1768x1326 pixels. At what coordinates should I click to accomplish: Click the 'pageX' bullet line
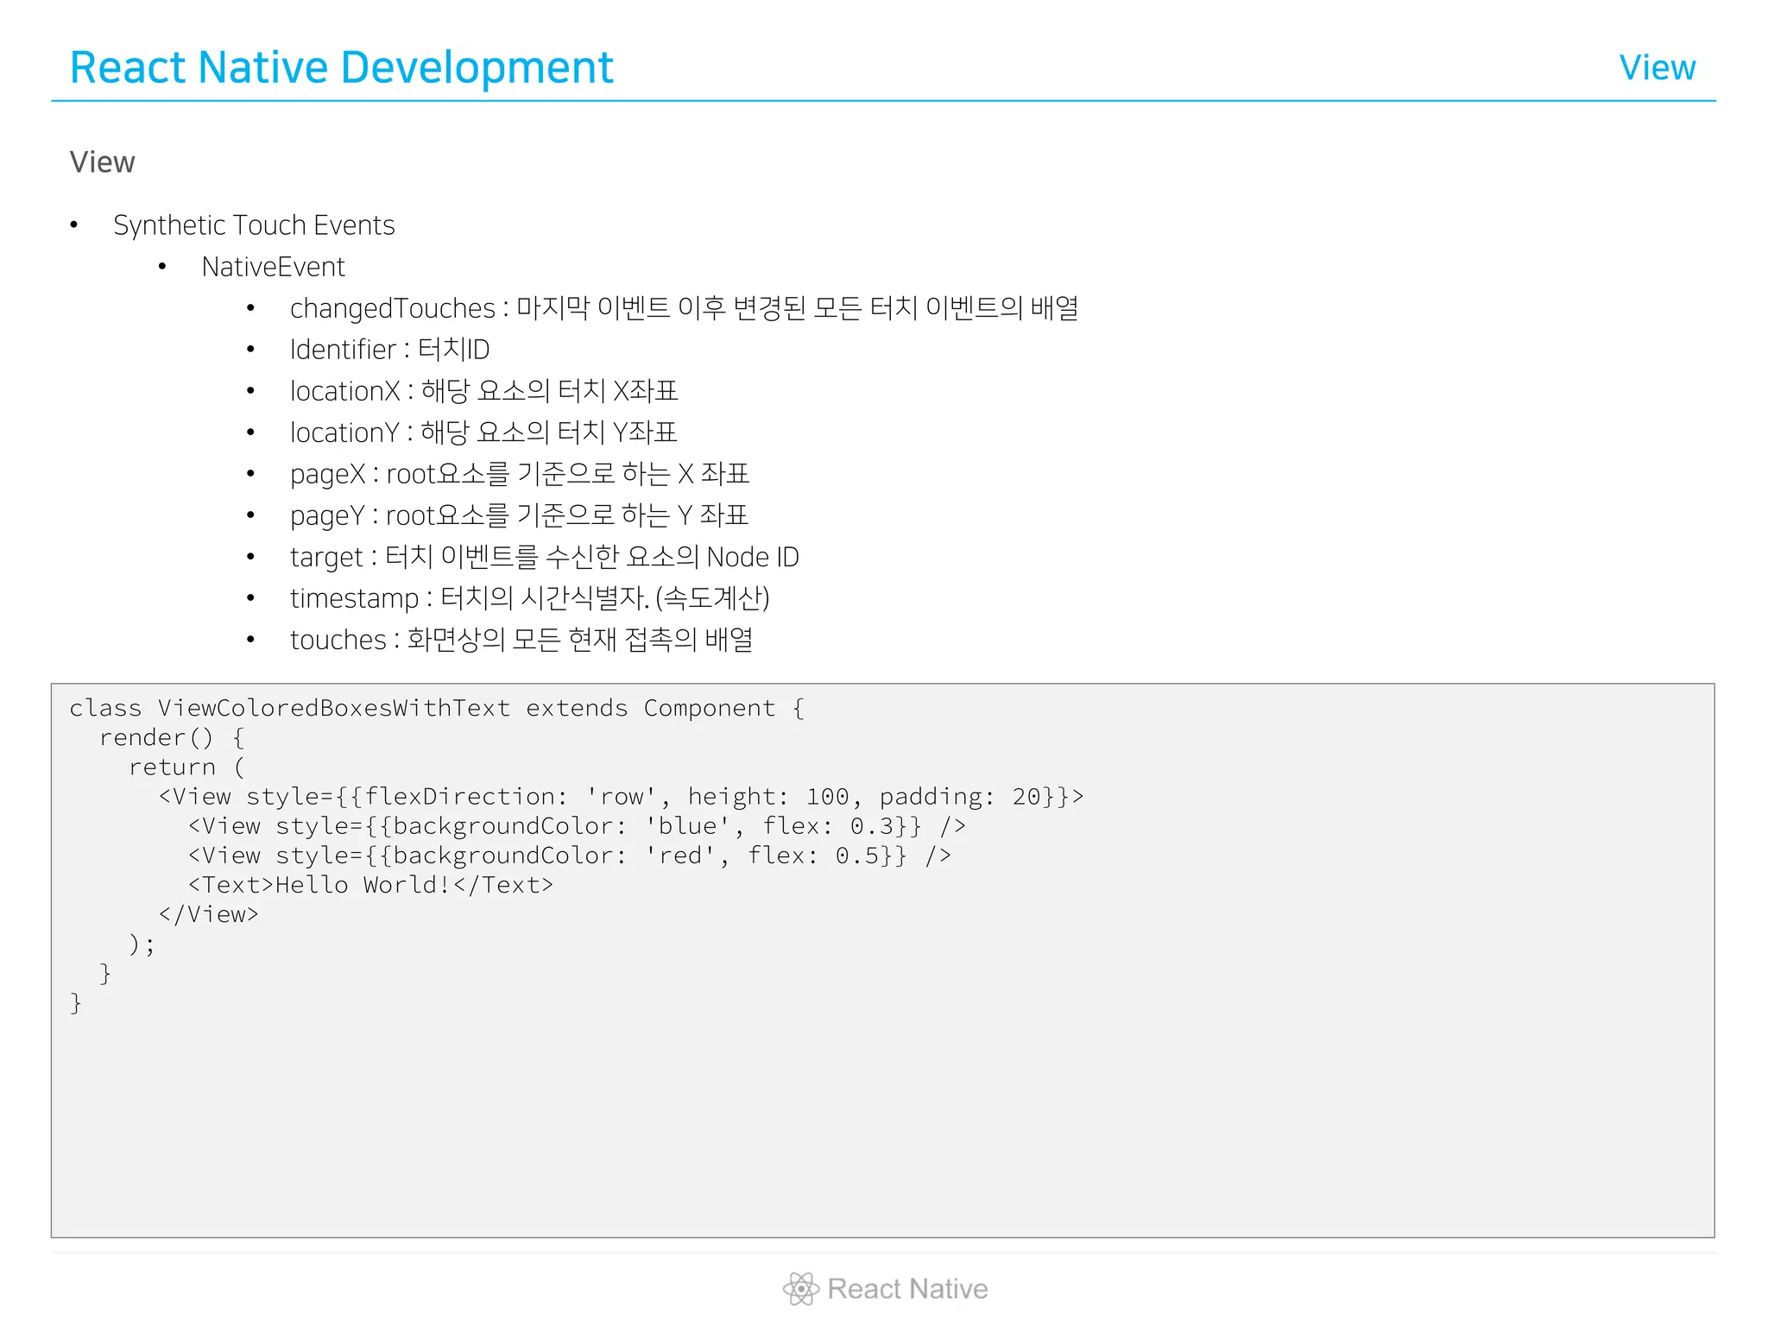pyautogui.click(x=519, y=474)
